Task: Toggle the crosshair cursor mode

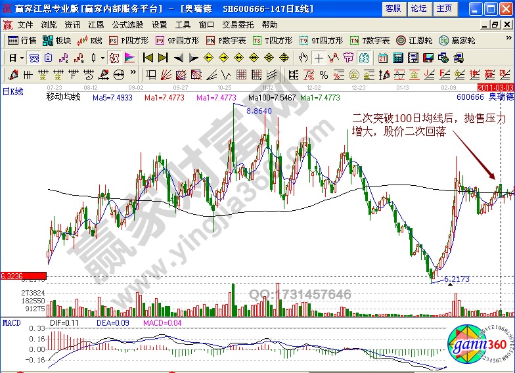Action: click(x=319, y=57)
